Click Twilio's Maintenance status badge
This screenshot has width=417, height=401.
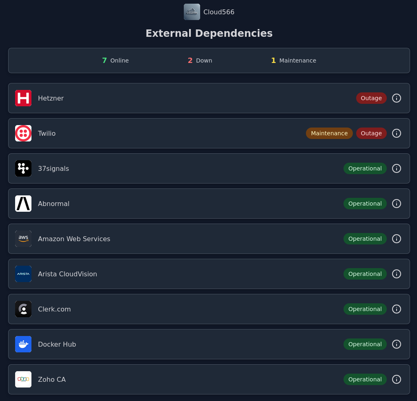coord(329,133)
